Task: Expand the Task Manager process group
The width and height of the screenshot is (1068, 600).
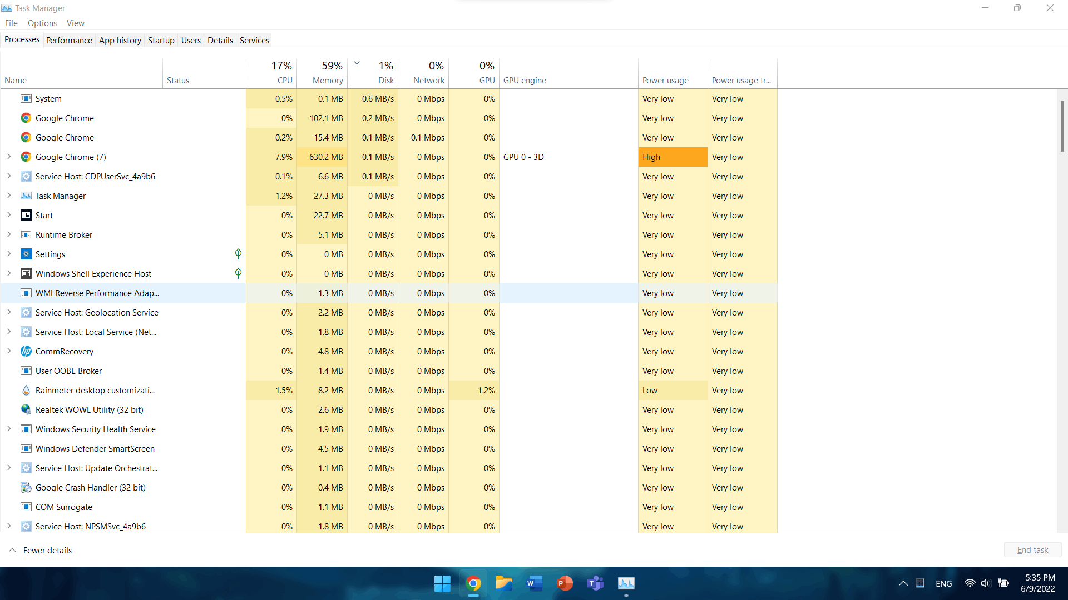Action: (9, 196)
